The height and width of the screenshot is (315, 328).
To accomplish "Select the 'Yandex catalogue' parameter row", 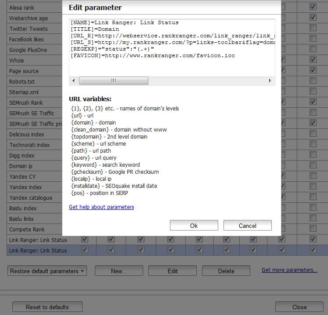I will tap(31, 198).
